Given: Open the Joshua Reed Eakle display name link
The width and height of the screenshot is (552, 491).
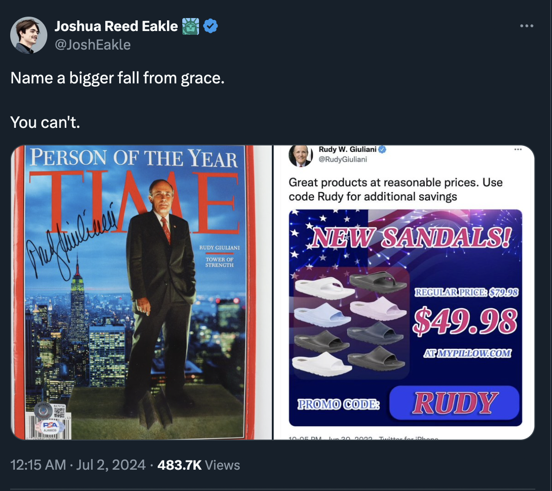Looking at the screenshot, I should coord(116,26).
